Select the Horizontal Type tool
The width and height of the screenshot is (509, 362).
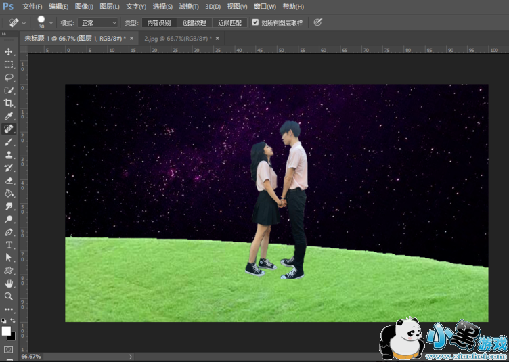[x=9, y=244]
